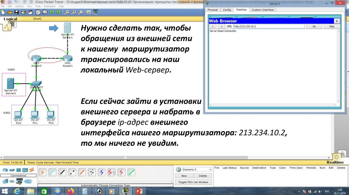Click the Delete scenario button
The image size is (349, 195).
point(202,176)
